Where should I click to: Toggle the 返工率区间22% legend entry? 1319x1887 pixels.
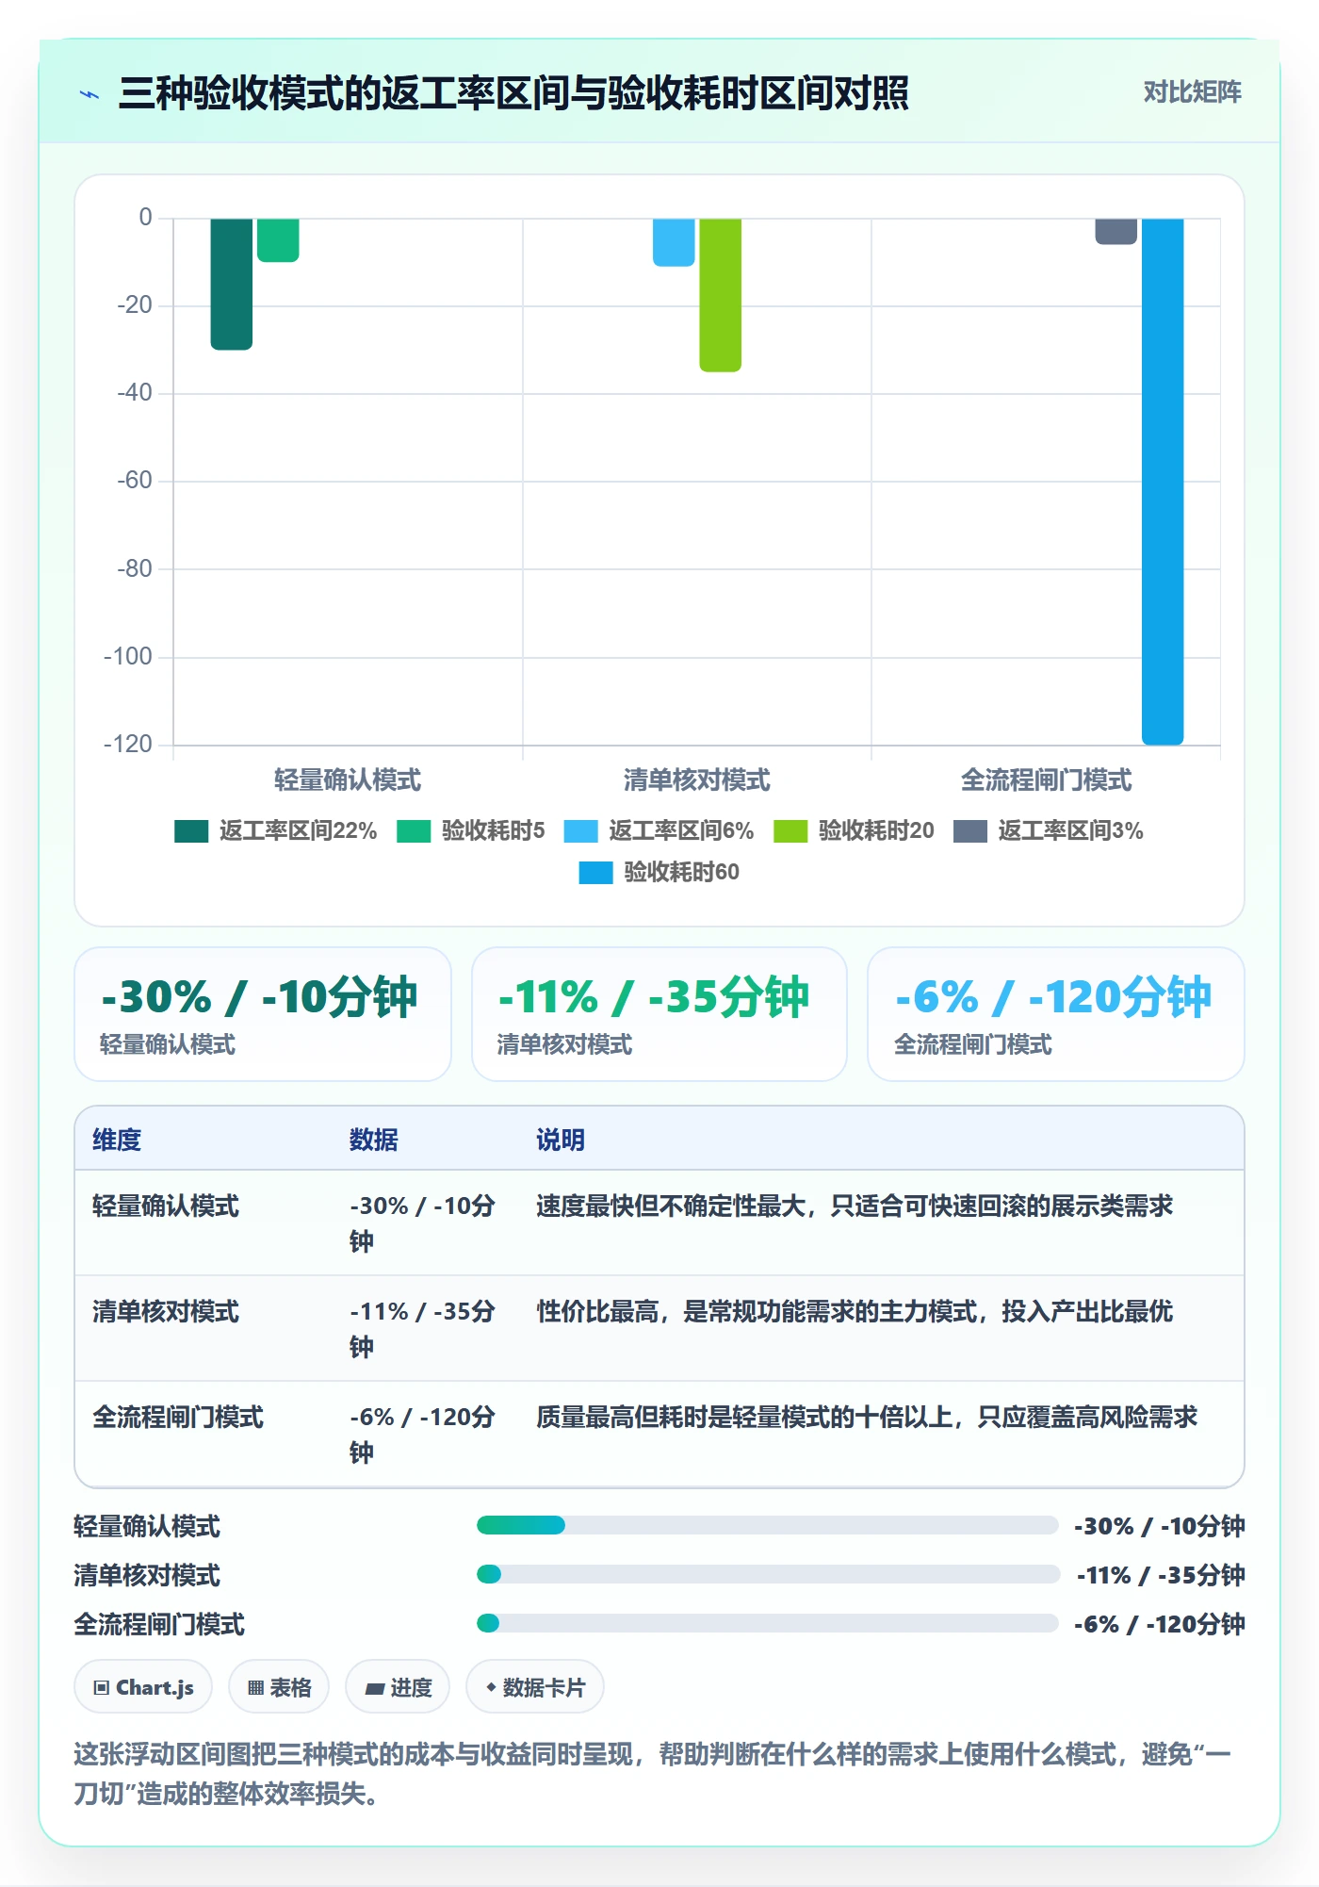point(275,830)
